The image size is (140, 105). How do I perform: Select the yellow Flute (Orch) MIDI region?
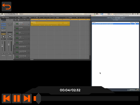tap(50, 24)
